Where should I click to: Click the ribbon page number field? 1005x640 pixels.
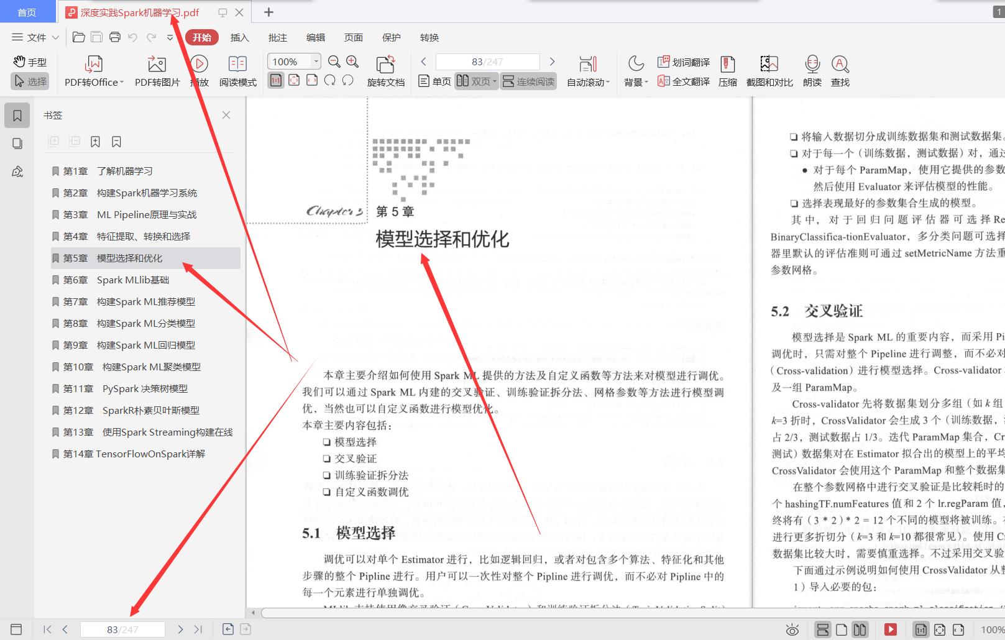click(x=488, y=62)
